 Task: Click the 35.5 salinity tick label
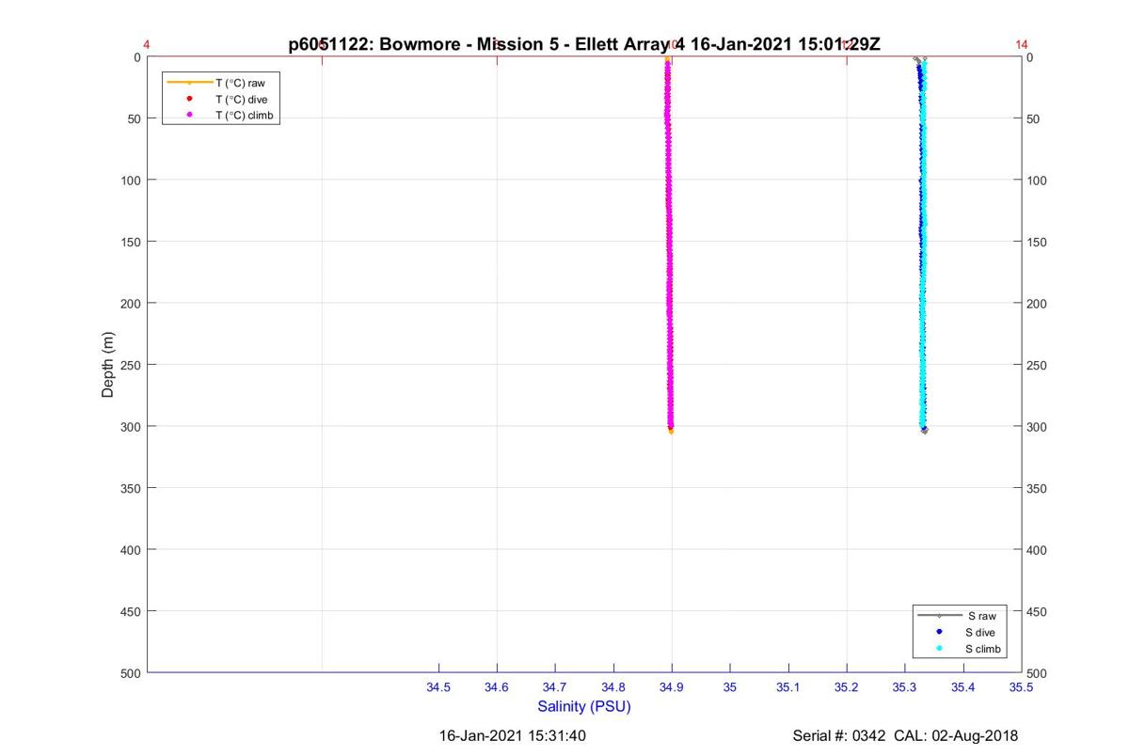coord(1022,687)
